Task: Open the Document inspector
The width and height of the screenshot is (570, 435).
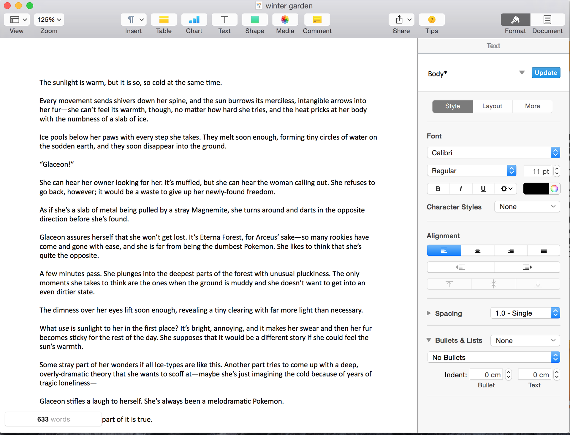Action: (x=547, y=20)
